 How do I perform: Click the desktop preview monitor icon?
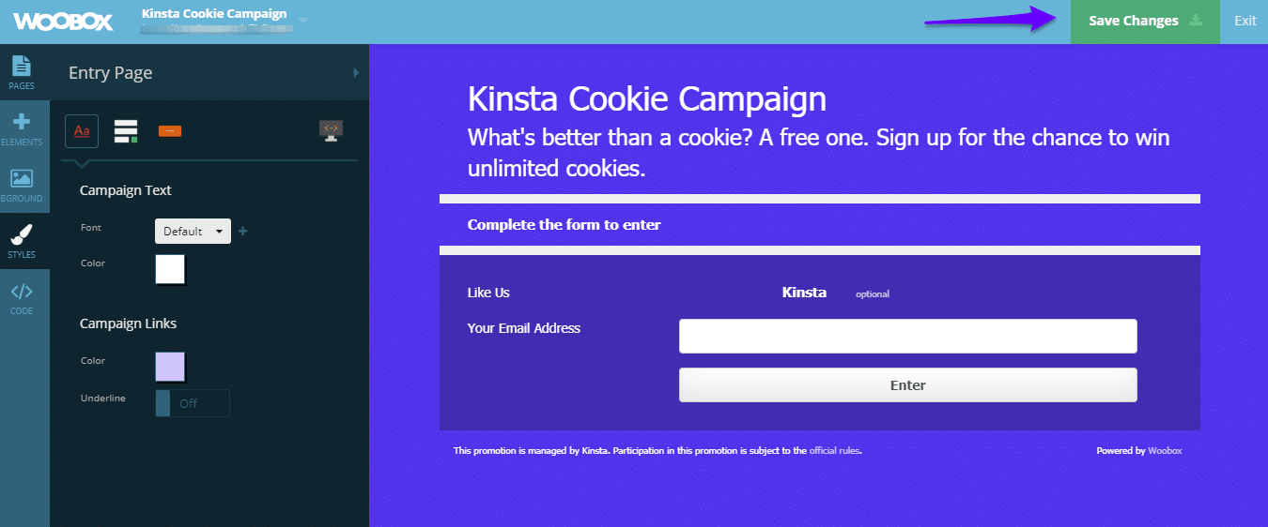coord(331,130)
